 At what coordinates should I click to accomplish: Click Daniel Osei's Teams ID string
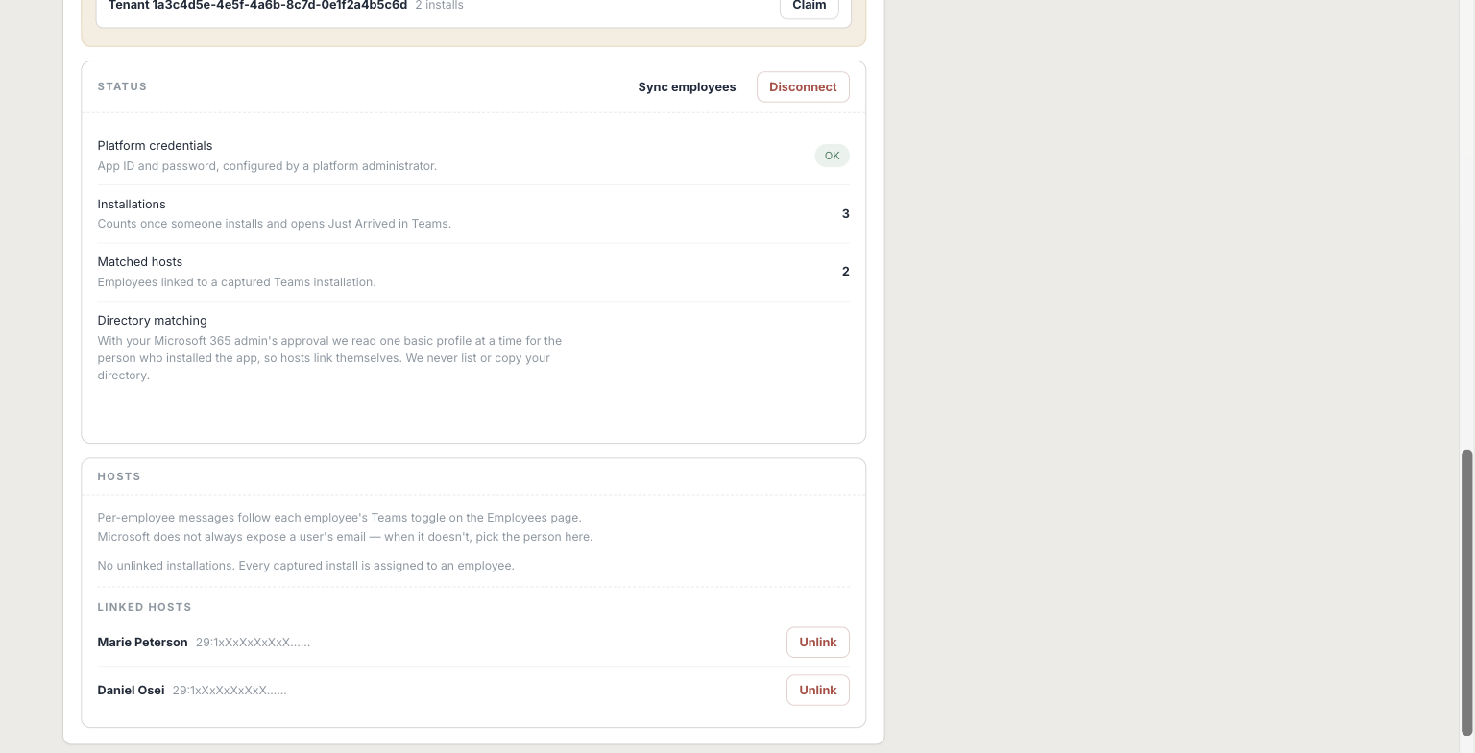[230, 691]
